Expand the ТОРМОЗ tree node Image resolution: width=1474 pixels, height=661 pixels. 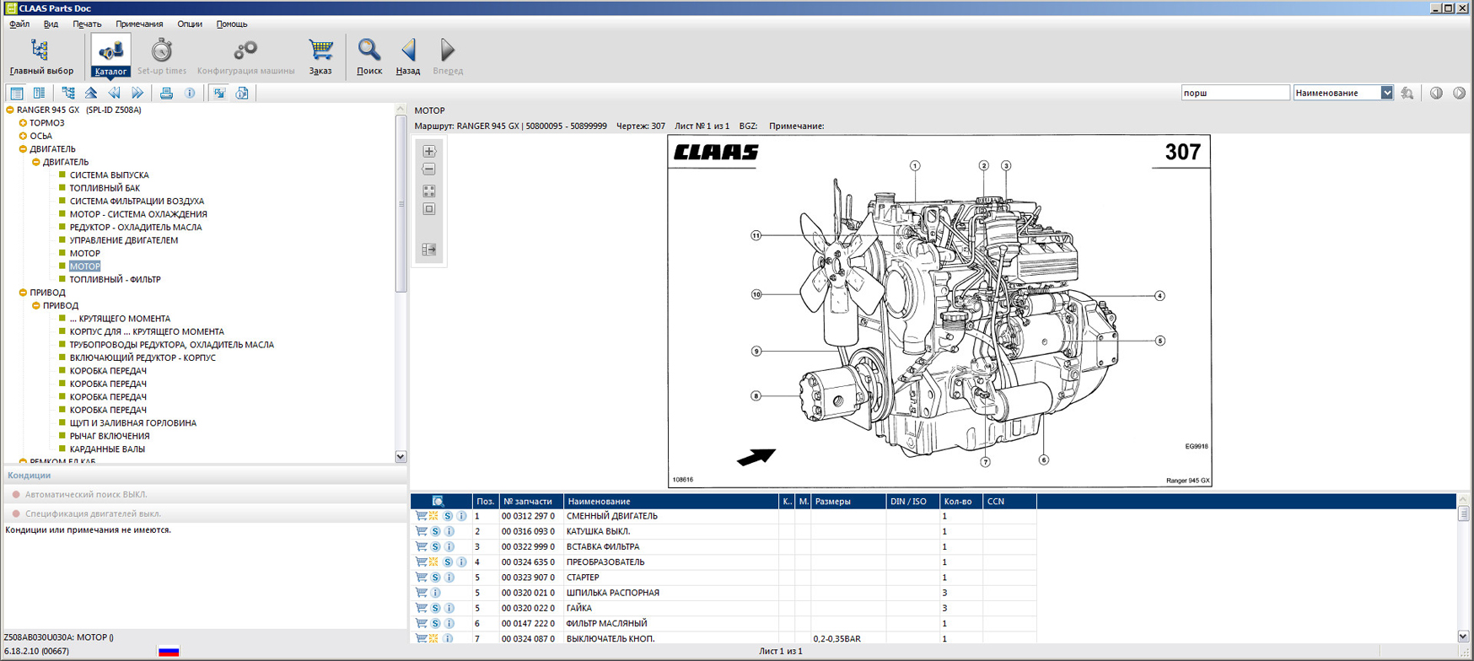tap(23, 123)
